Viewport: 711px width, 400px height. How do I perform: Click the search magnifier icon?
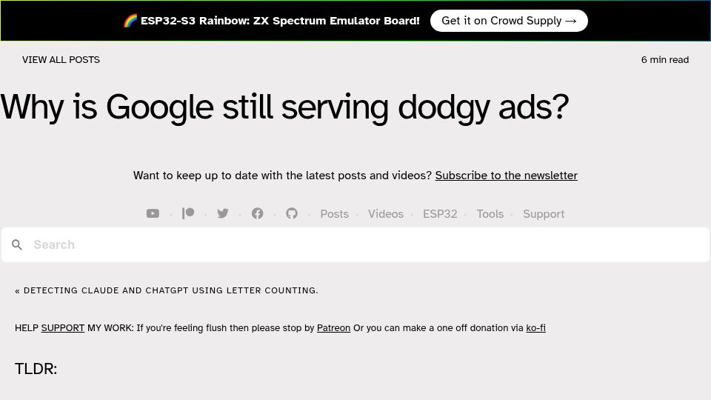17,245
